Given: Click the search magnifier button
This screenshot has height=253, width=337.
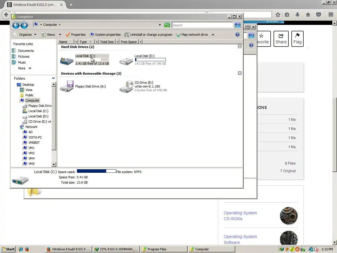Looking at the screenshot, I should (238, 25).
